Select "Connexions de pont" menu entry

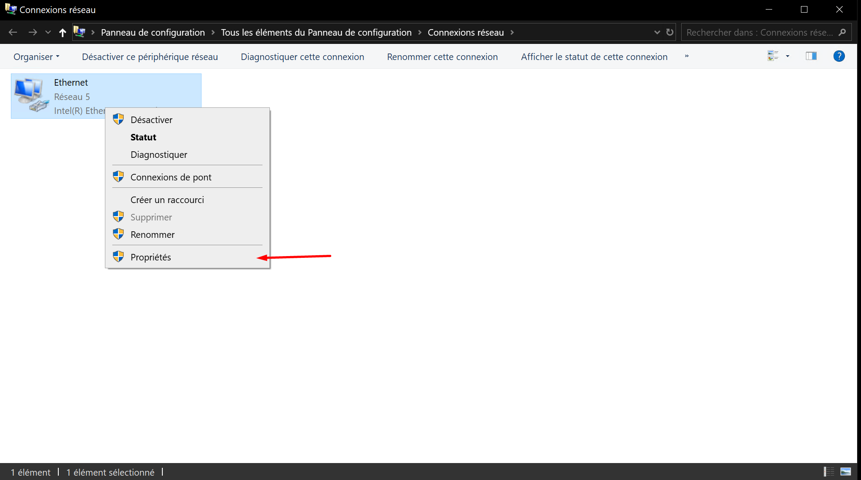(x=188, y=177)
